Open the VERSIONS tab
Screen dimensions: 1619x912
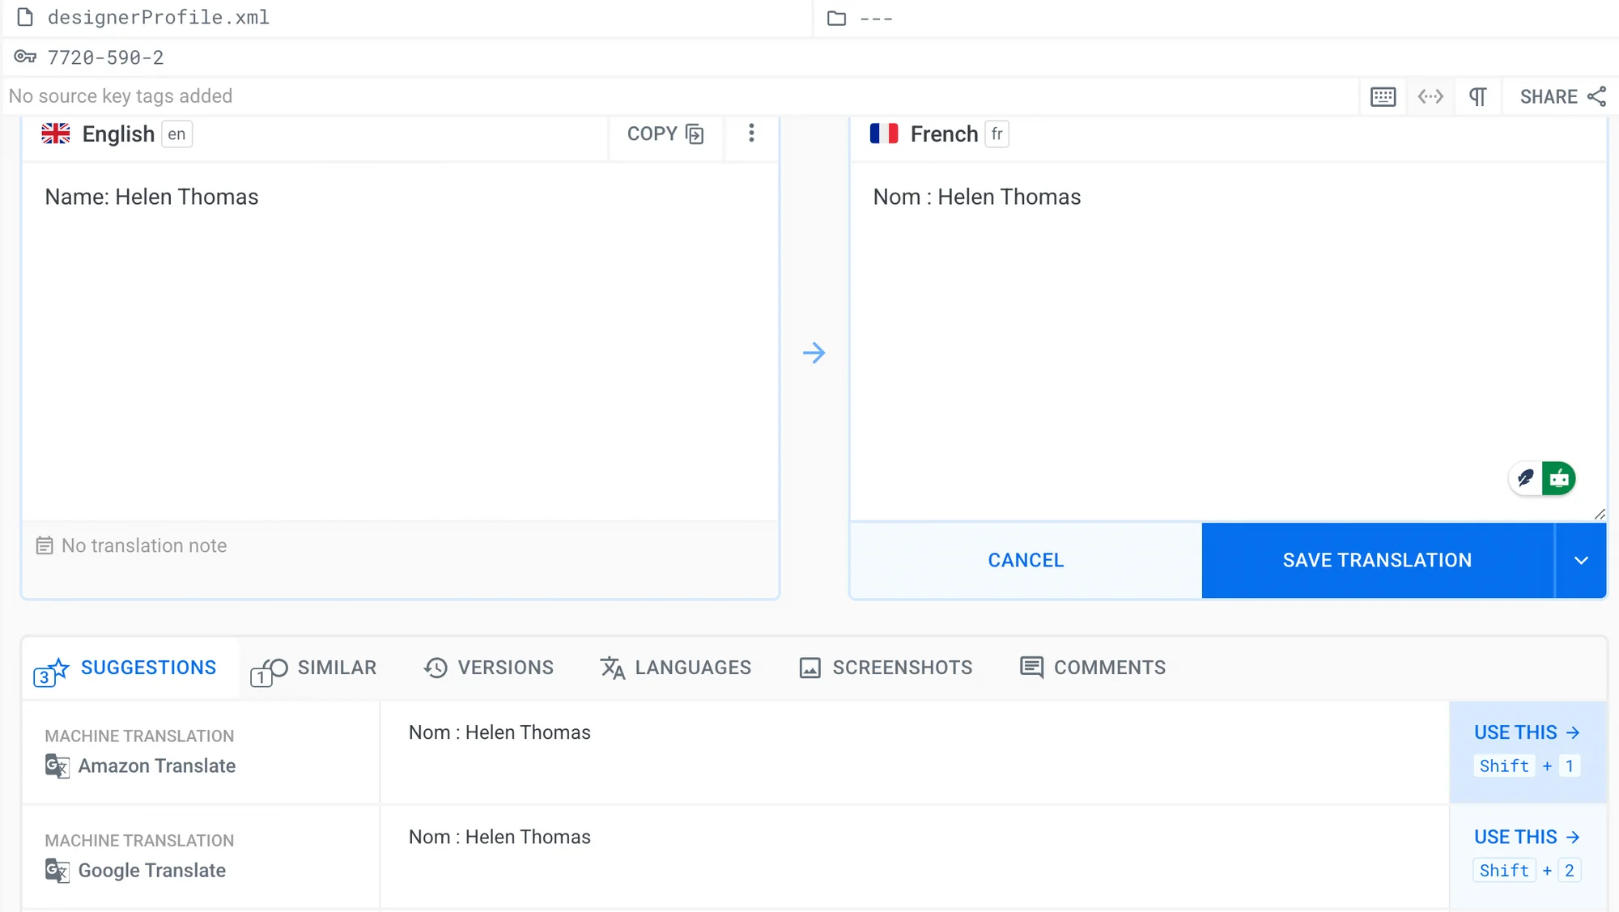click(489, 668)
